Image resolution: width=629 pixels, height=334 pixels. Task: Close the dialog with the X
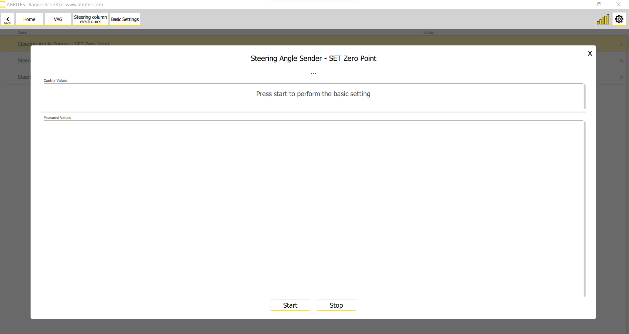click(x=590, y=53)
